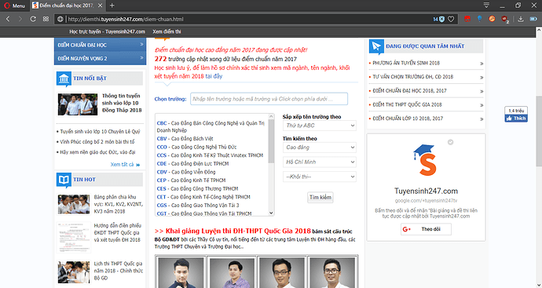Click the tại đây link
This screenshot has height=288, width=542.
tap(214, 76)
